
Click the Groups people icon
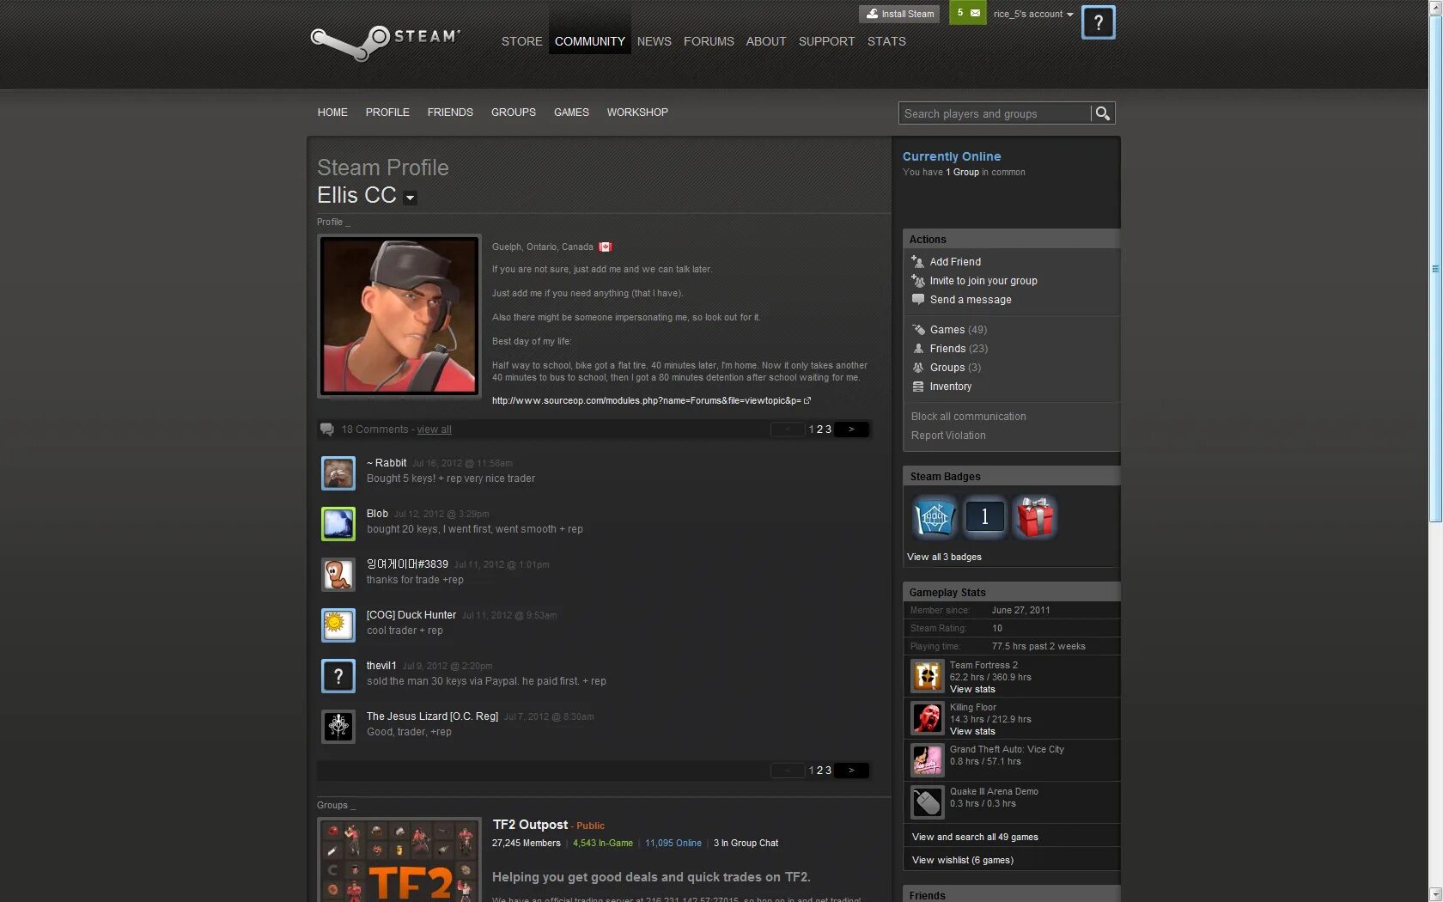[917, 368]
